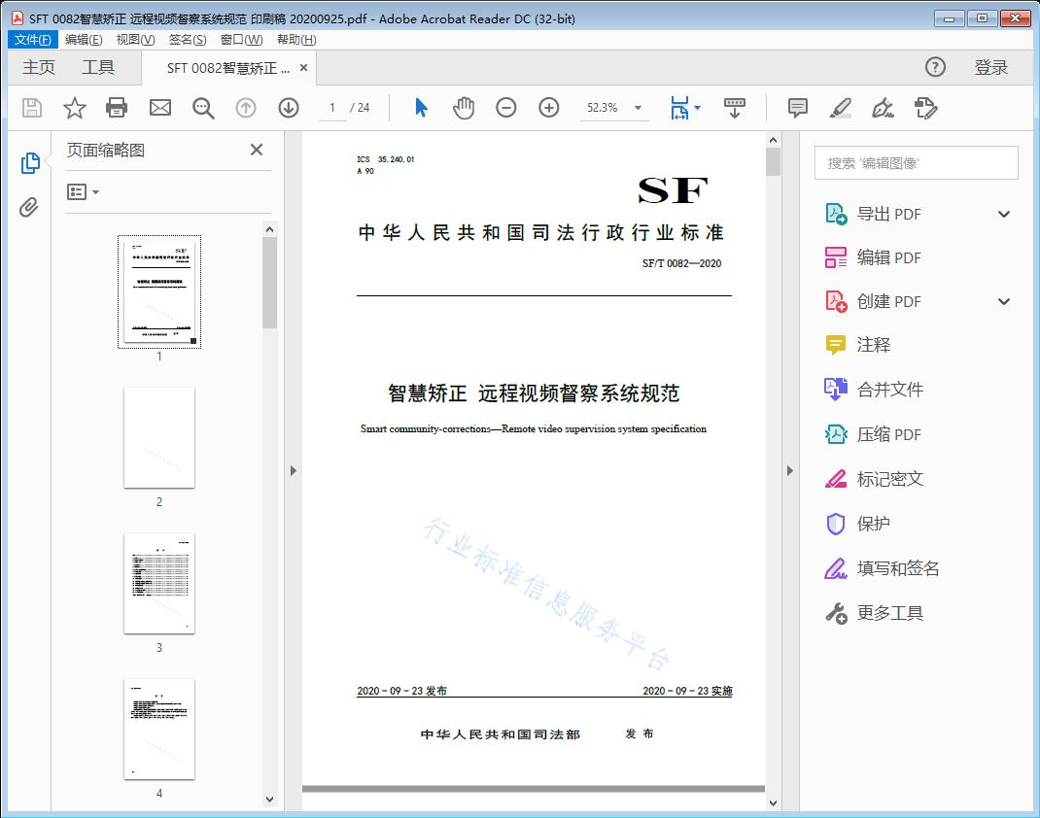Screen dimensions: 1040x818
Task: Collapse the right tools pane arrow
Action: 790,471
